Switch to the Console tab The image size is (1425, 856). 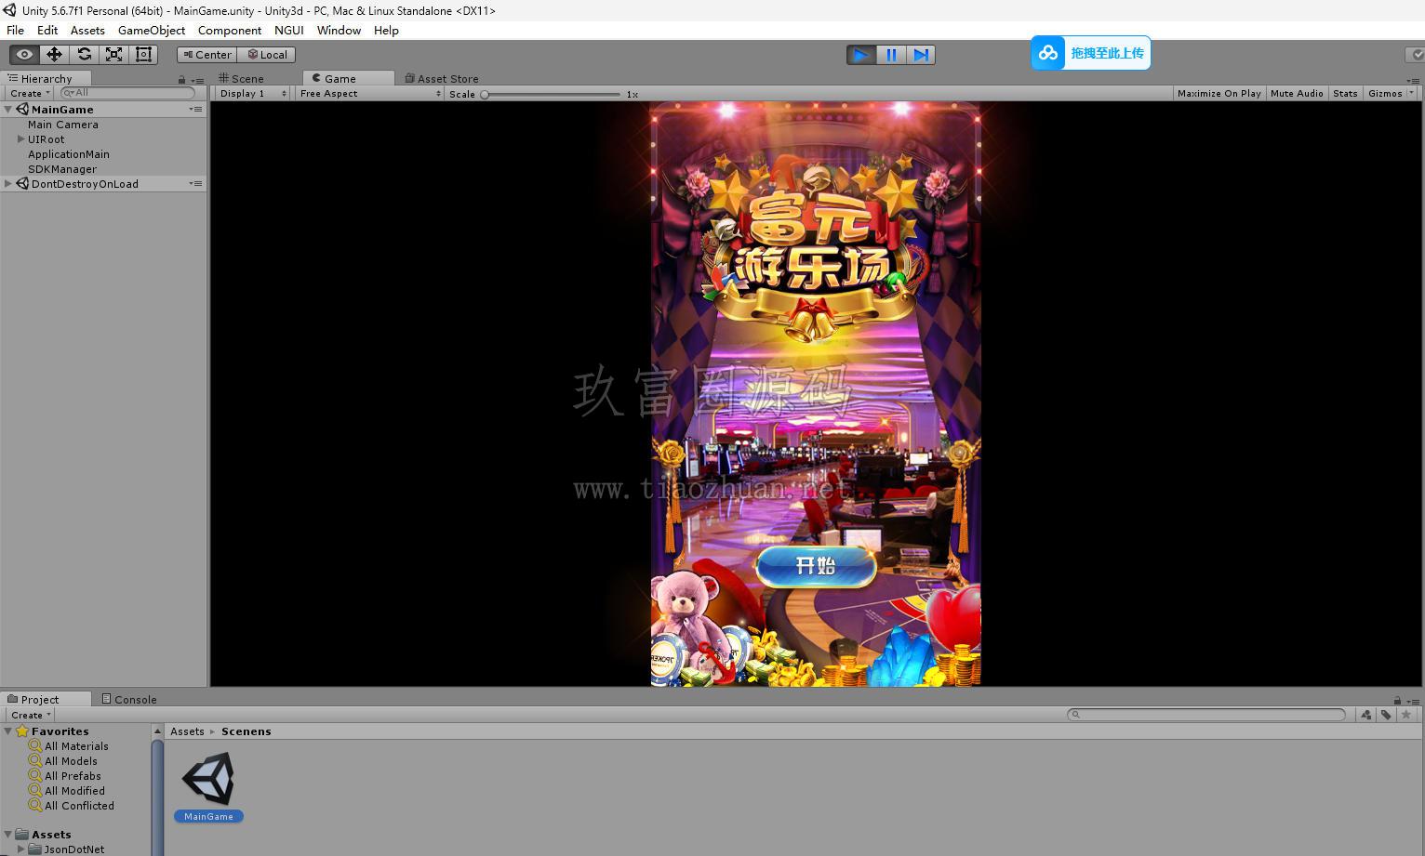(x=129, y=700)
